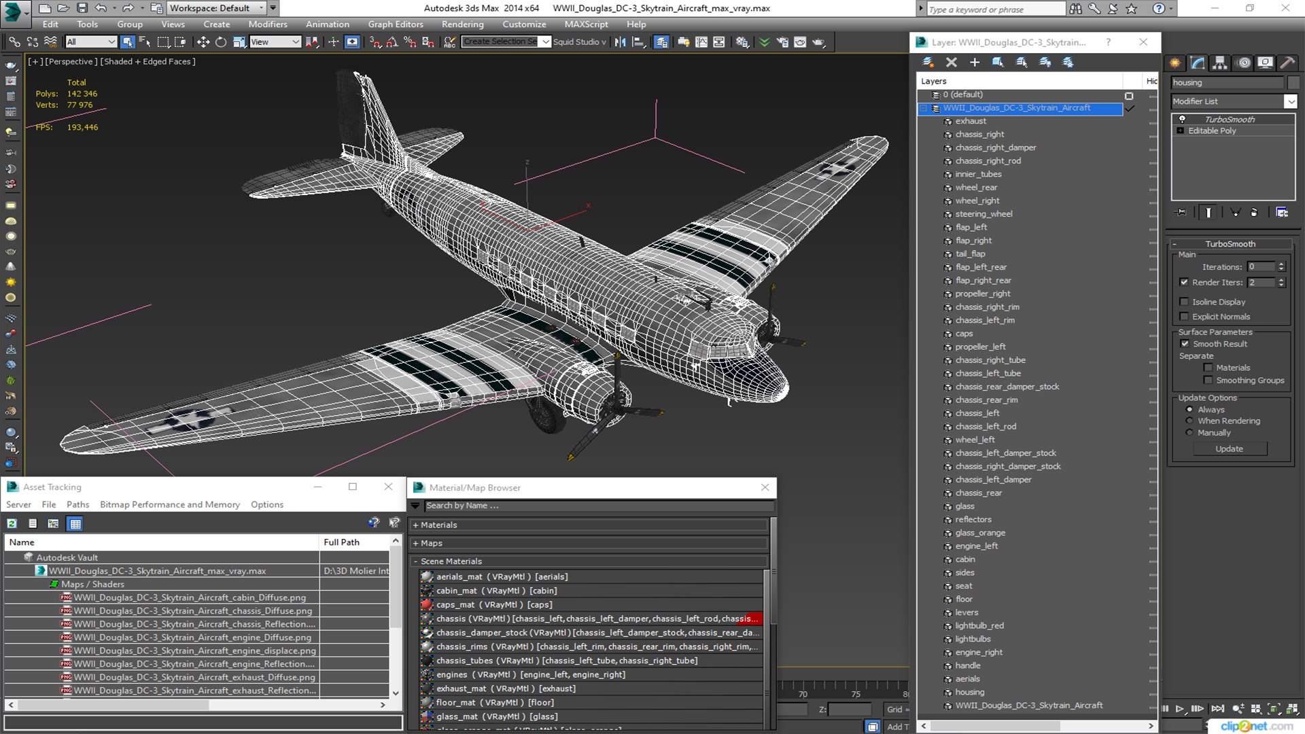The image size is (1305, 734).
Task: Click the Save file icon in title bar
Action: pos(82,8)
